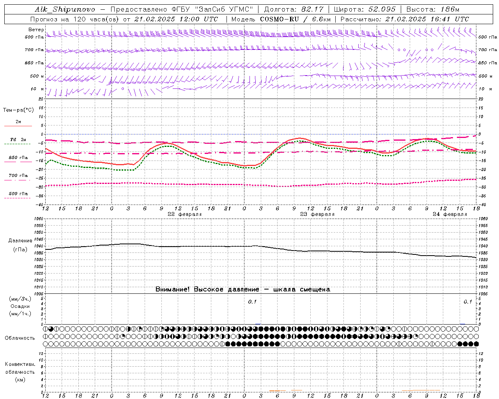Select the Высота: 186м text
This screenshot has width=499, height=399.
coord(433,10)
